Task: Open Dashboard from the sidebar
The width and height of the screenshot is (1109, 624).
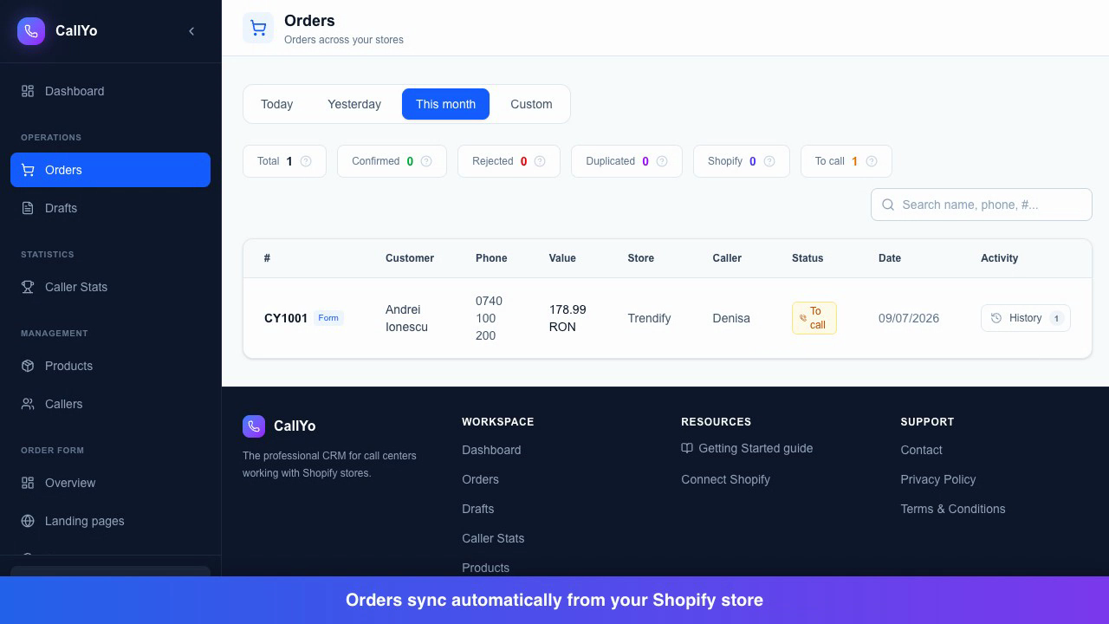Action: point(110,91)
